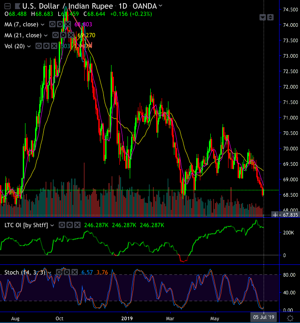This screenshot has height=323, width=300.
Task: Select the MA (7, close) legend label
Action: pos(21,25)
